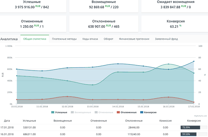208x137 pixels.
Task: Click the 28446.00 declined amount cell
Action: click(x=134, y=128)
